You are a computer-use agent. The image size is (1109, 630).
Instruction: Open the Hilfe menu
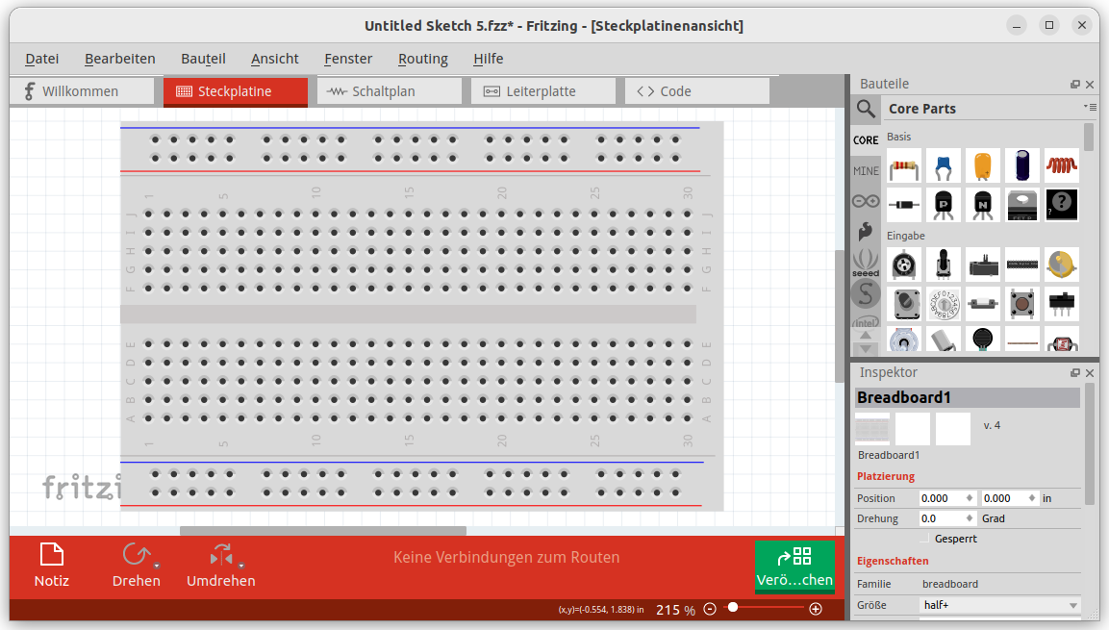[x=488, y=59]
